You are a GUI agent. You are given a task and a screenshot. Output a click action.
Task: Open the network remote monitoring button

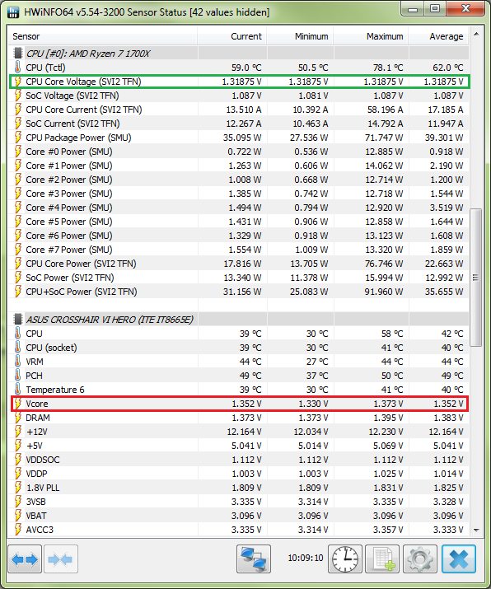pos(254,559)
